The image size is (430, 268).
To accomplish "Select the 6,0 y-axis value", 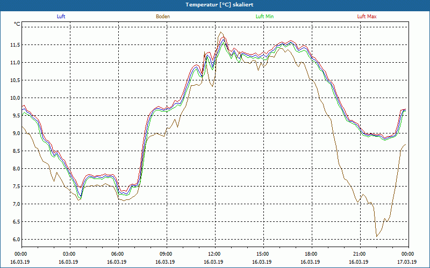I will [x=16, y=239].
